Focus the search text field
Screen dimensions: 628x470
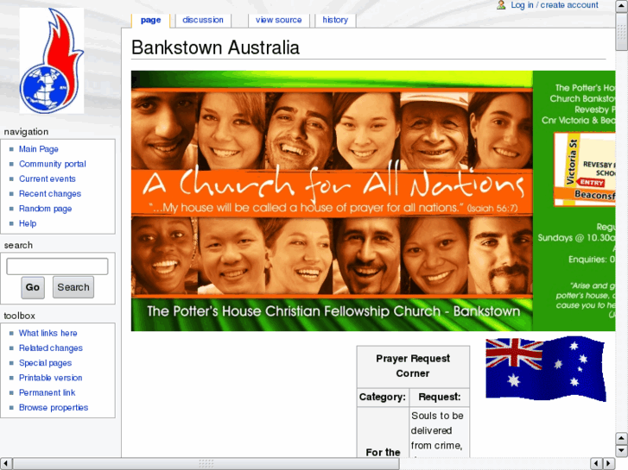57,266
